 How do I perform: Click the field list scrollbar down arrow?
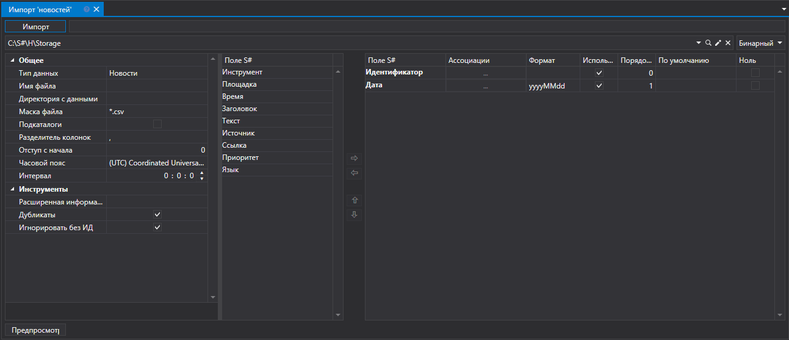point(338,316)
